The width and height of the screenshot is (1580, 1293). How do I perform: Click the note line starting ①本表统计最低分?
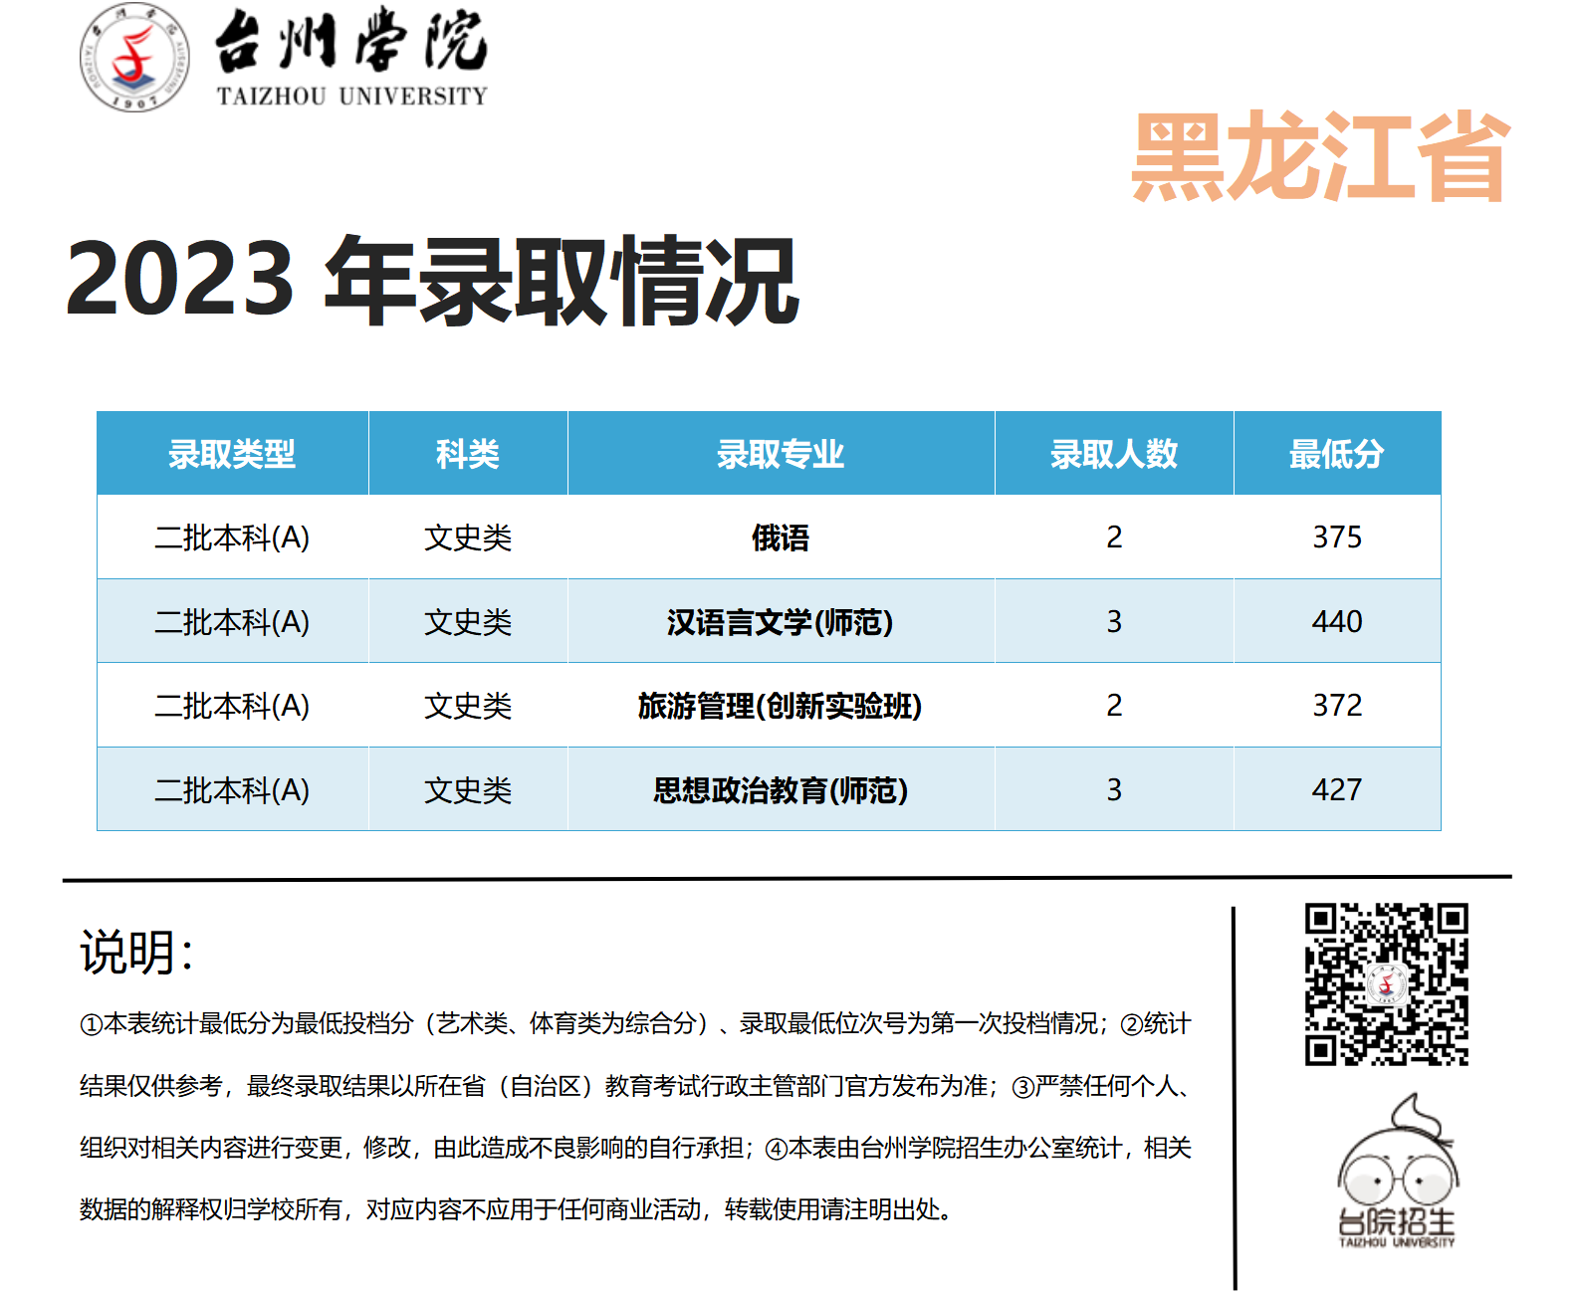pyautogui.click(x=635, y=1023)
